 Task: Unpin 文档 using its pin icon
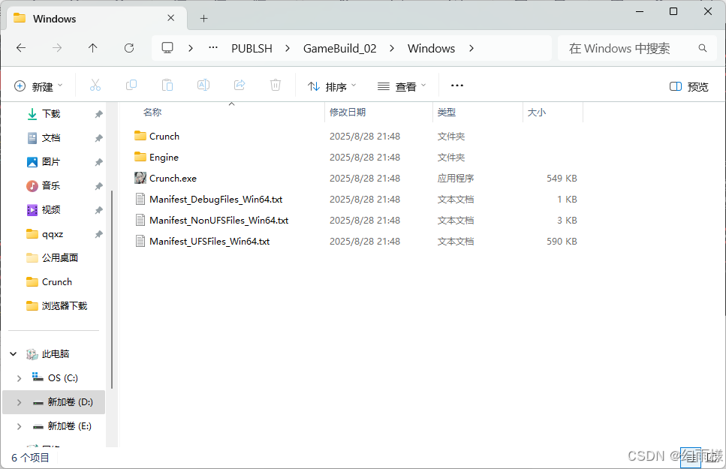point(98,138)
